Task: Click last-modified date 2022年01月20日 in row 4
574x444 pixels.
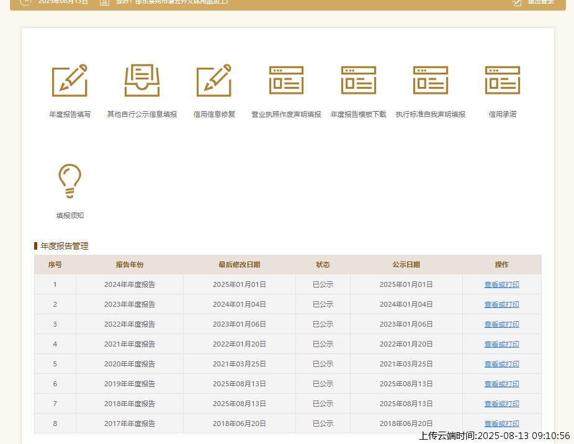Action: [x=240, y=344]
